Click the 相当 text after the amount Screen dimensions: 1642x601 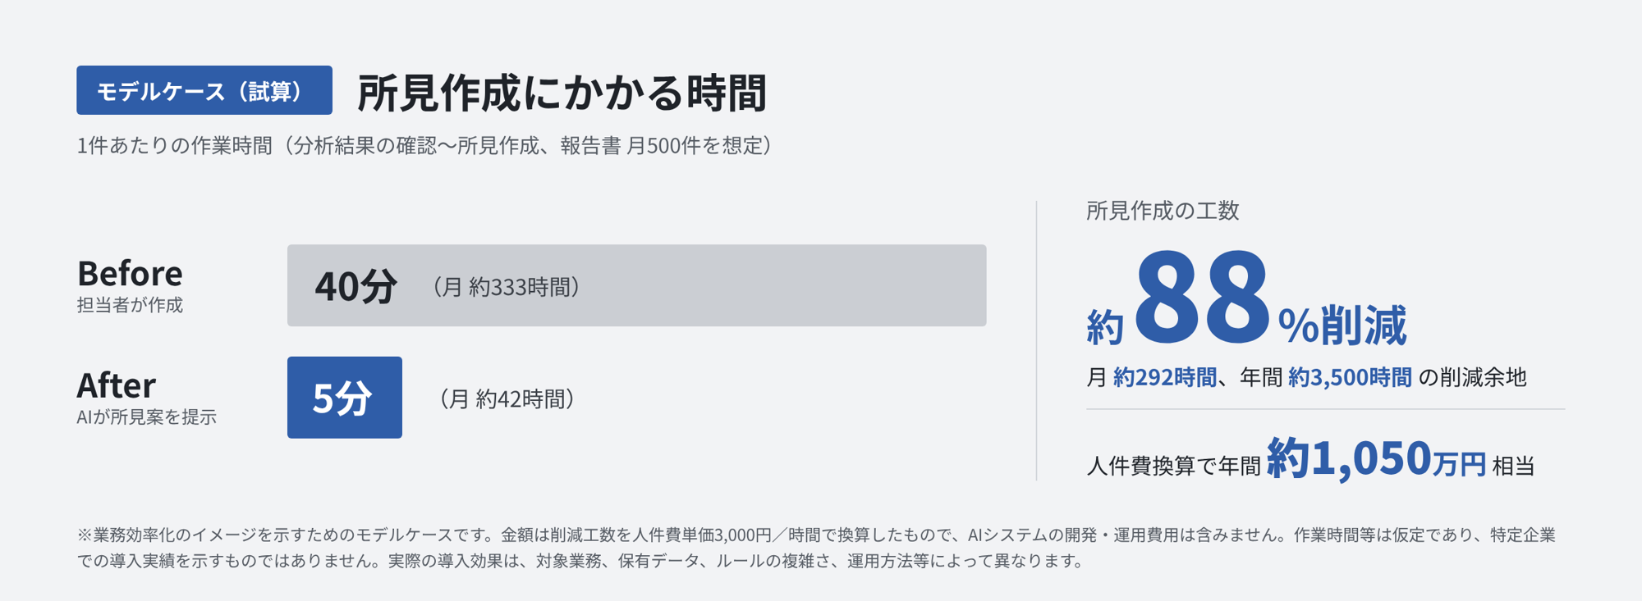(x=1513, y=466)
